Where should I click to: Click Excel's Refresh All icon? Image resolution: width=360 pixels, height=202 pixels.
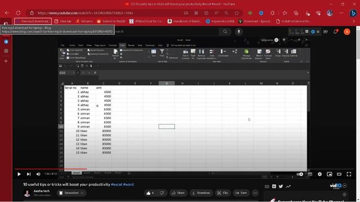115,54
